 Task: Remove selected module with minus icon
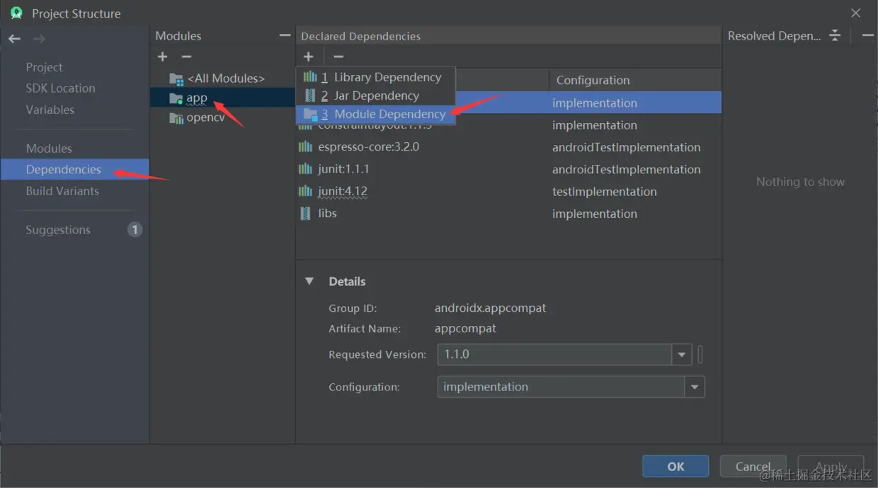(186, 57)
